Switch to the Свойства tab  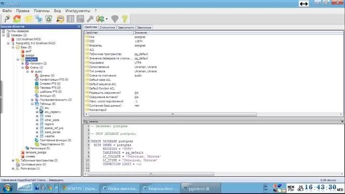[x=91, y=27]
